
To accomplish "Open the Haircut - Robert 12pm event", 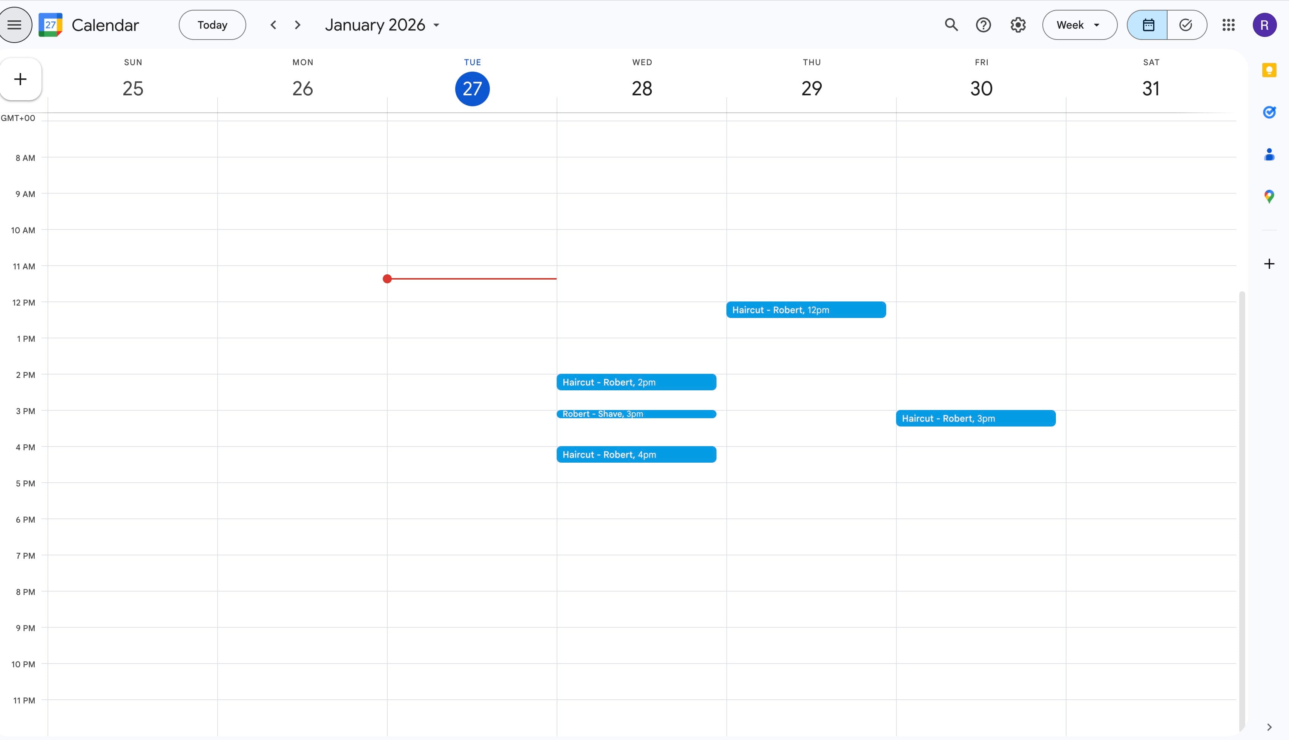I will [x=806, y=309].
